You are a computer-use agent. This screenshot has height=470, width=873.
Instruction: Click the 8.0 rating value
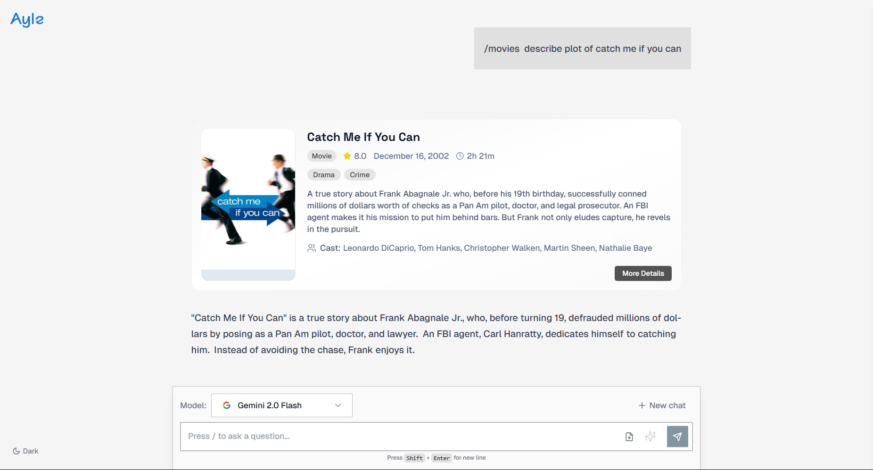360,156
